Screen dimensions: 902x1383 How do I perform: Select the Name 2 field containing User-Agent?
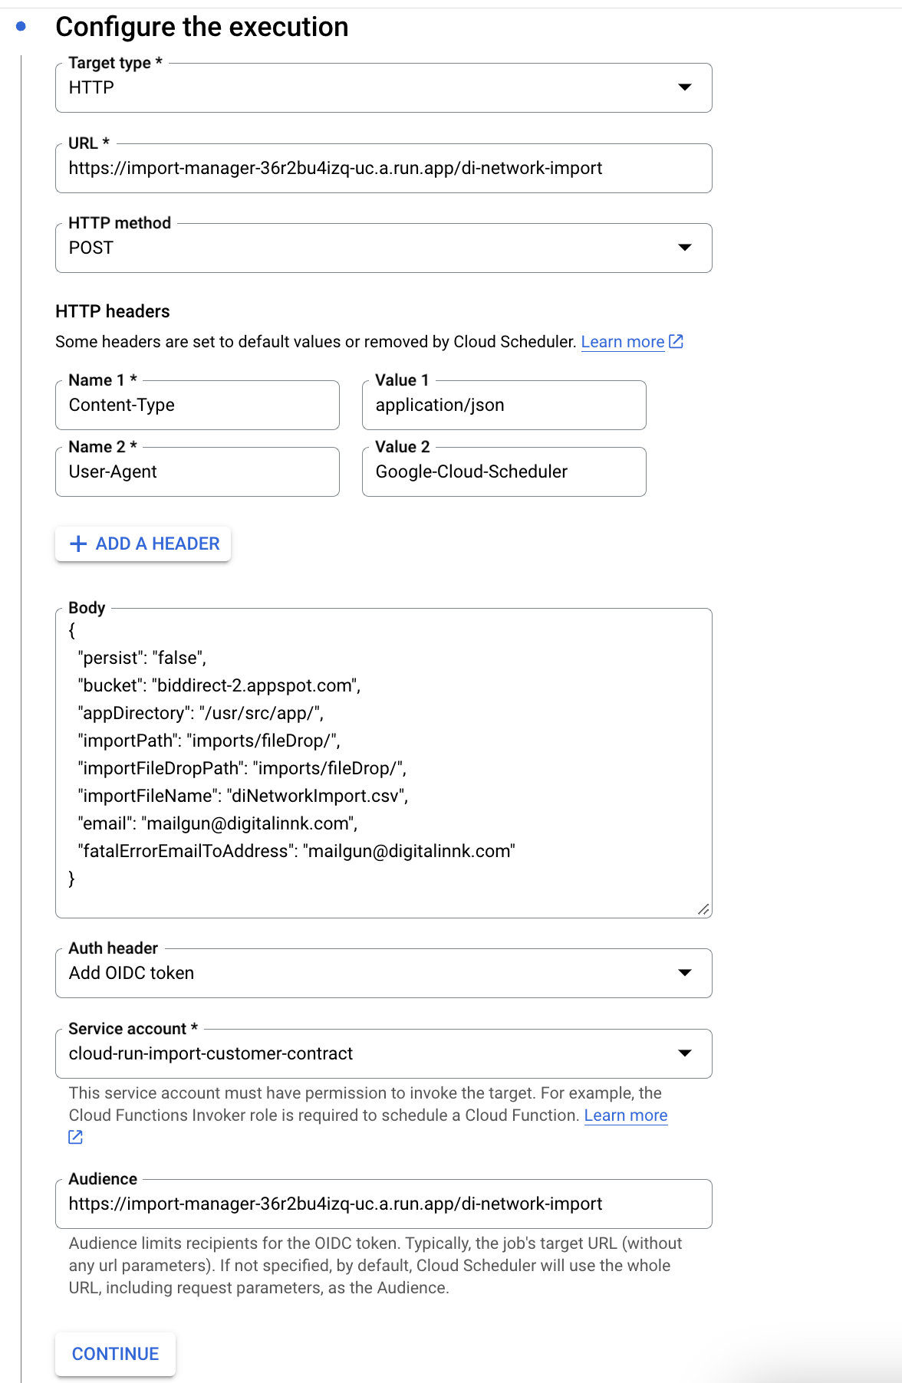pyautogui.click(x=197, y=472)
